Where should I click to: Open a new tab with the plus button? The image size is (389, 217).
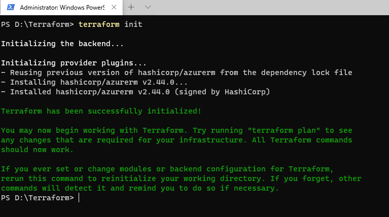tap(131, 7)
